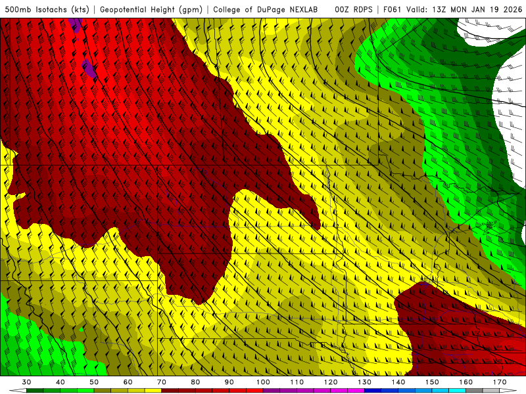The width and height of the screenshot is (526, 394).
Task: Click the "00Z RDPS" model run text
Action: coord(354,9)
